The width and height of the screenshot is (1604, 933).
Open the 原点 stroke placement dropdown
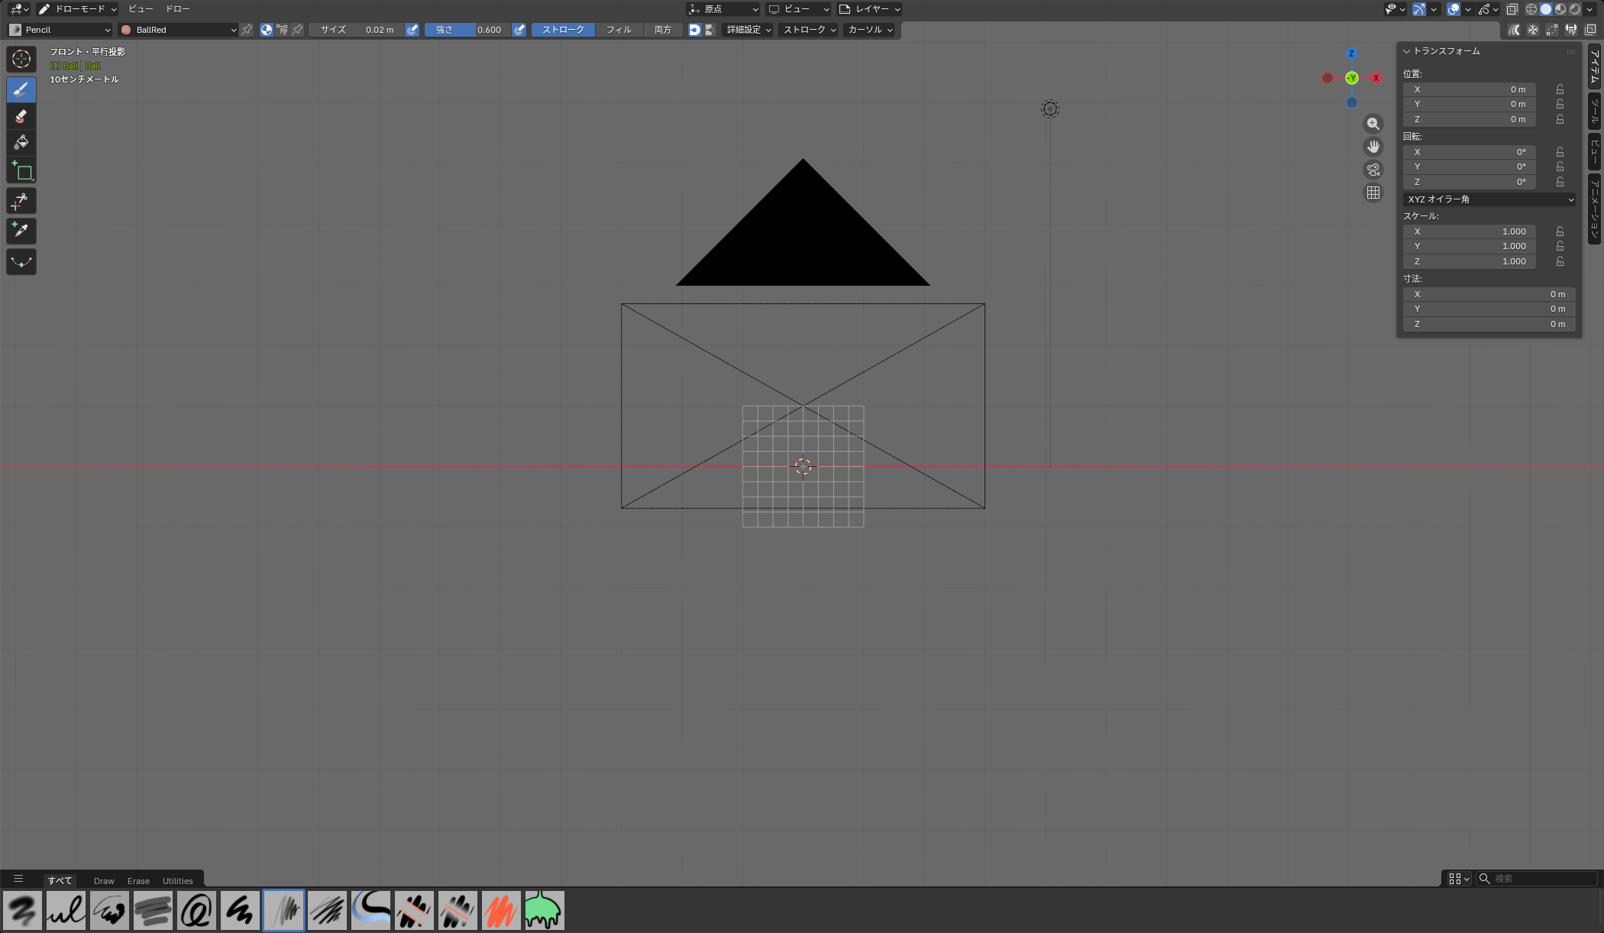point(723,9)
